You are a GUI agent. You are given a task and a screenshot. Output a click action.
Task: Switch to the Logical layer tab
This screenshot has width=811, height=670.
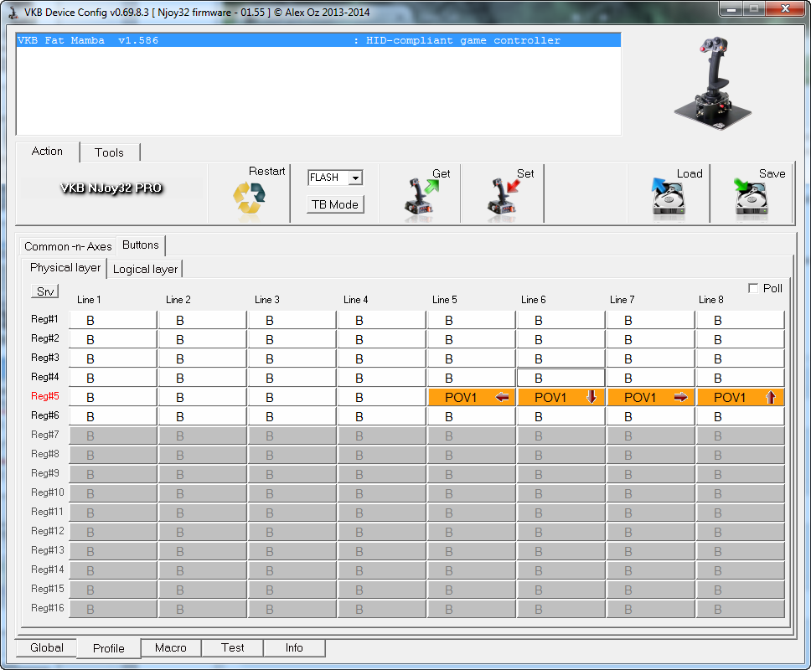(145, 270)
